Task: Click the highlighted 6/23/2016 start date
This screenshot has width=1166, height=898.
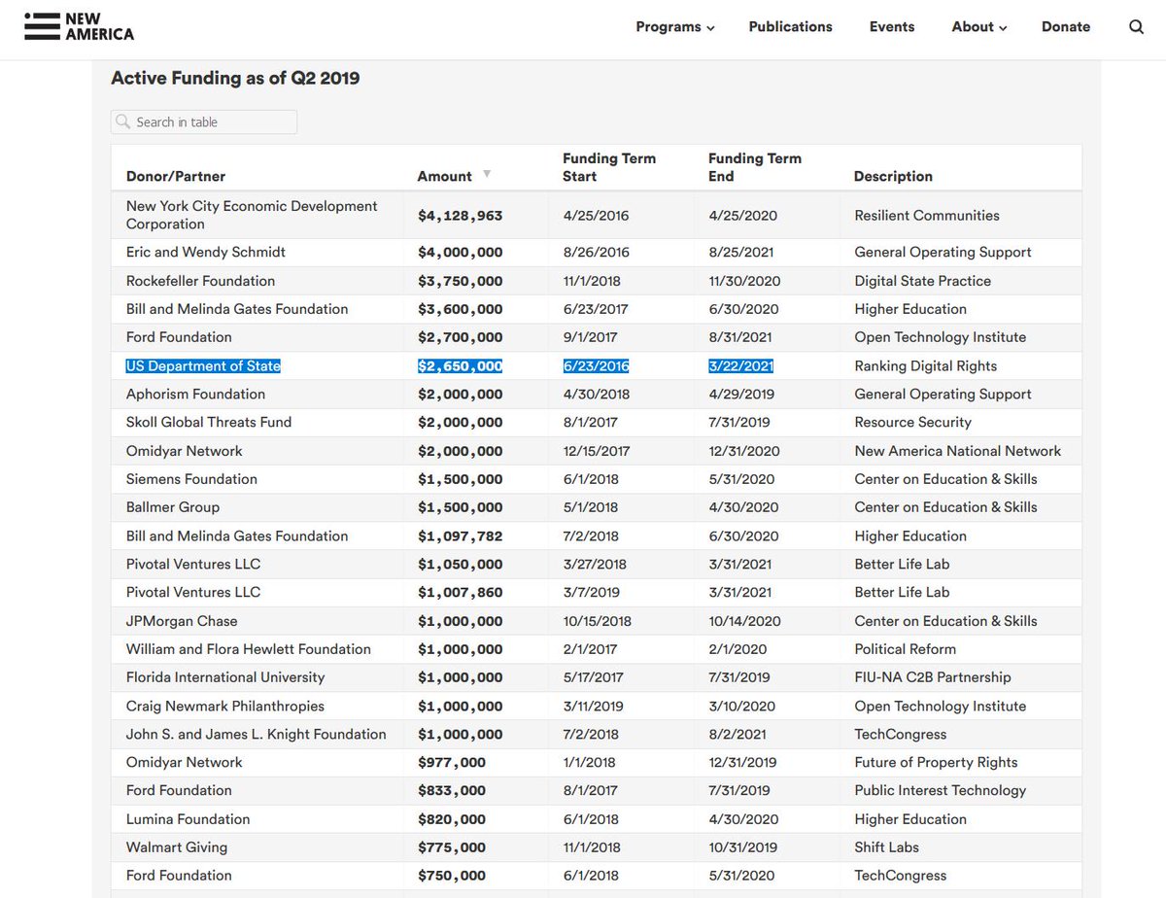Action: point(596,366)
